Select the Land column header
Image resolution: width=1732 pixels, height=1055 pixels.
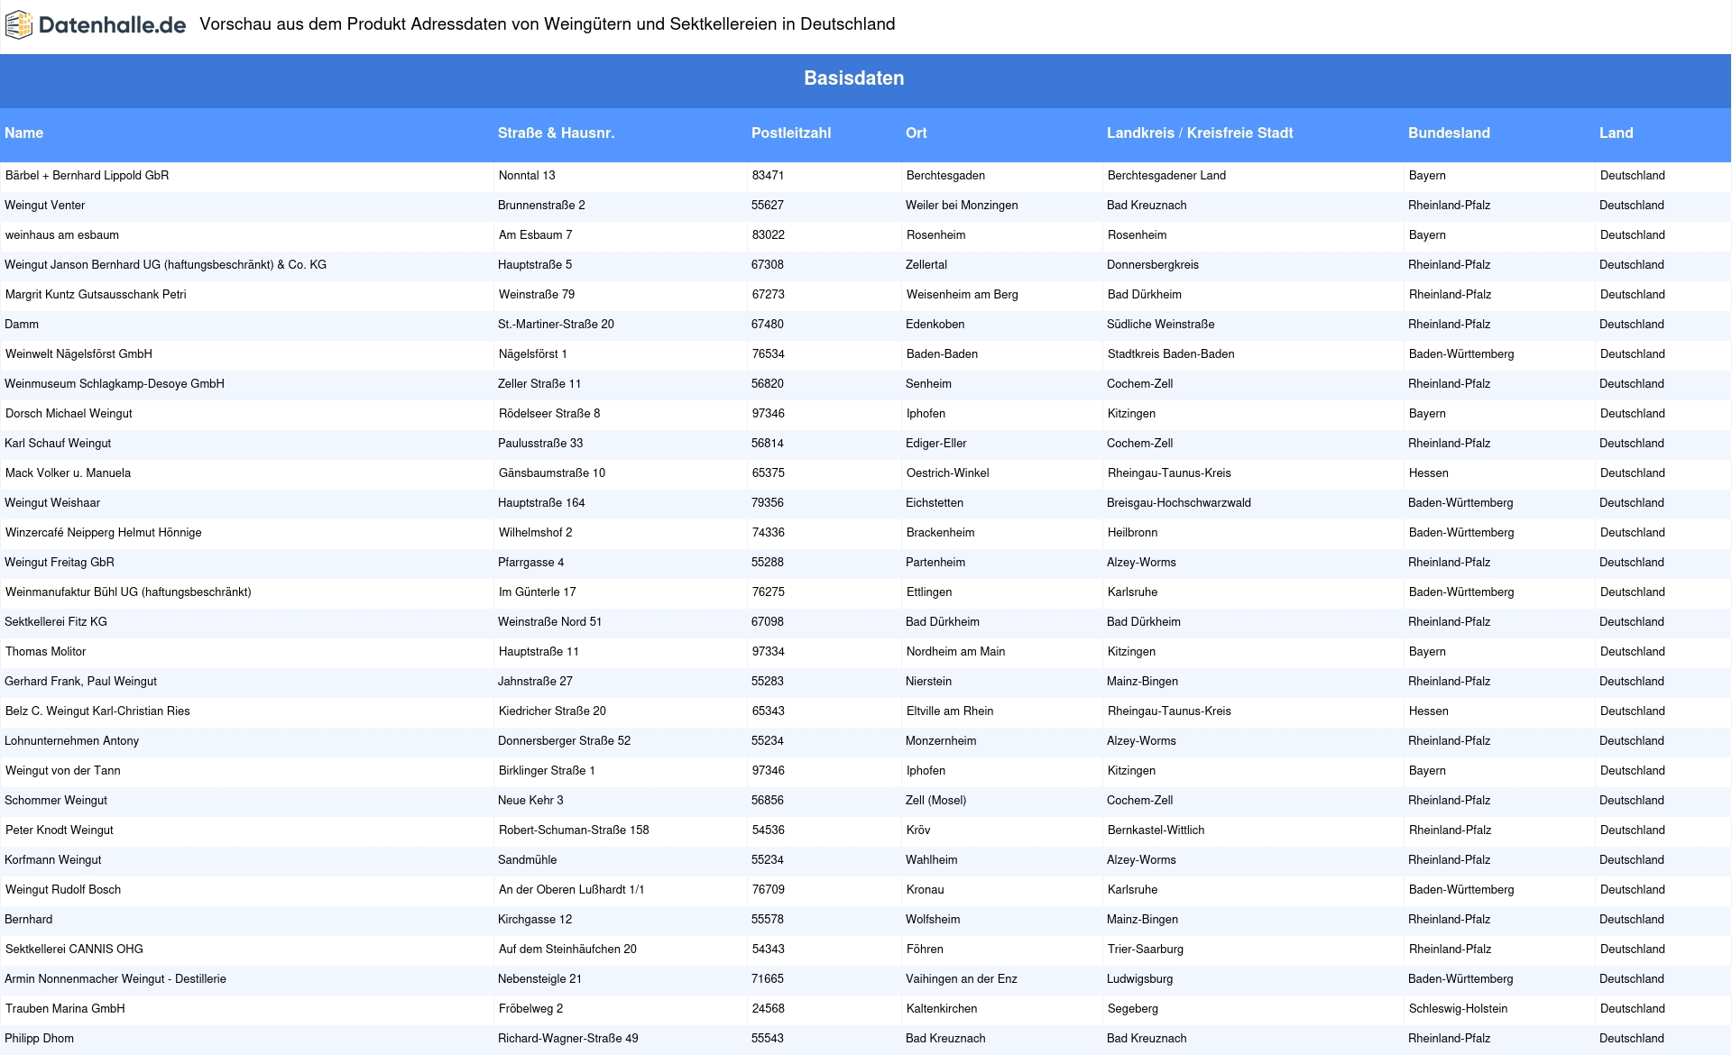pos(1616,133)
